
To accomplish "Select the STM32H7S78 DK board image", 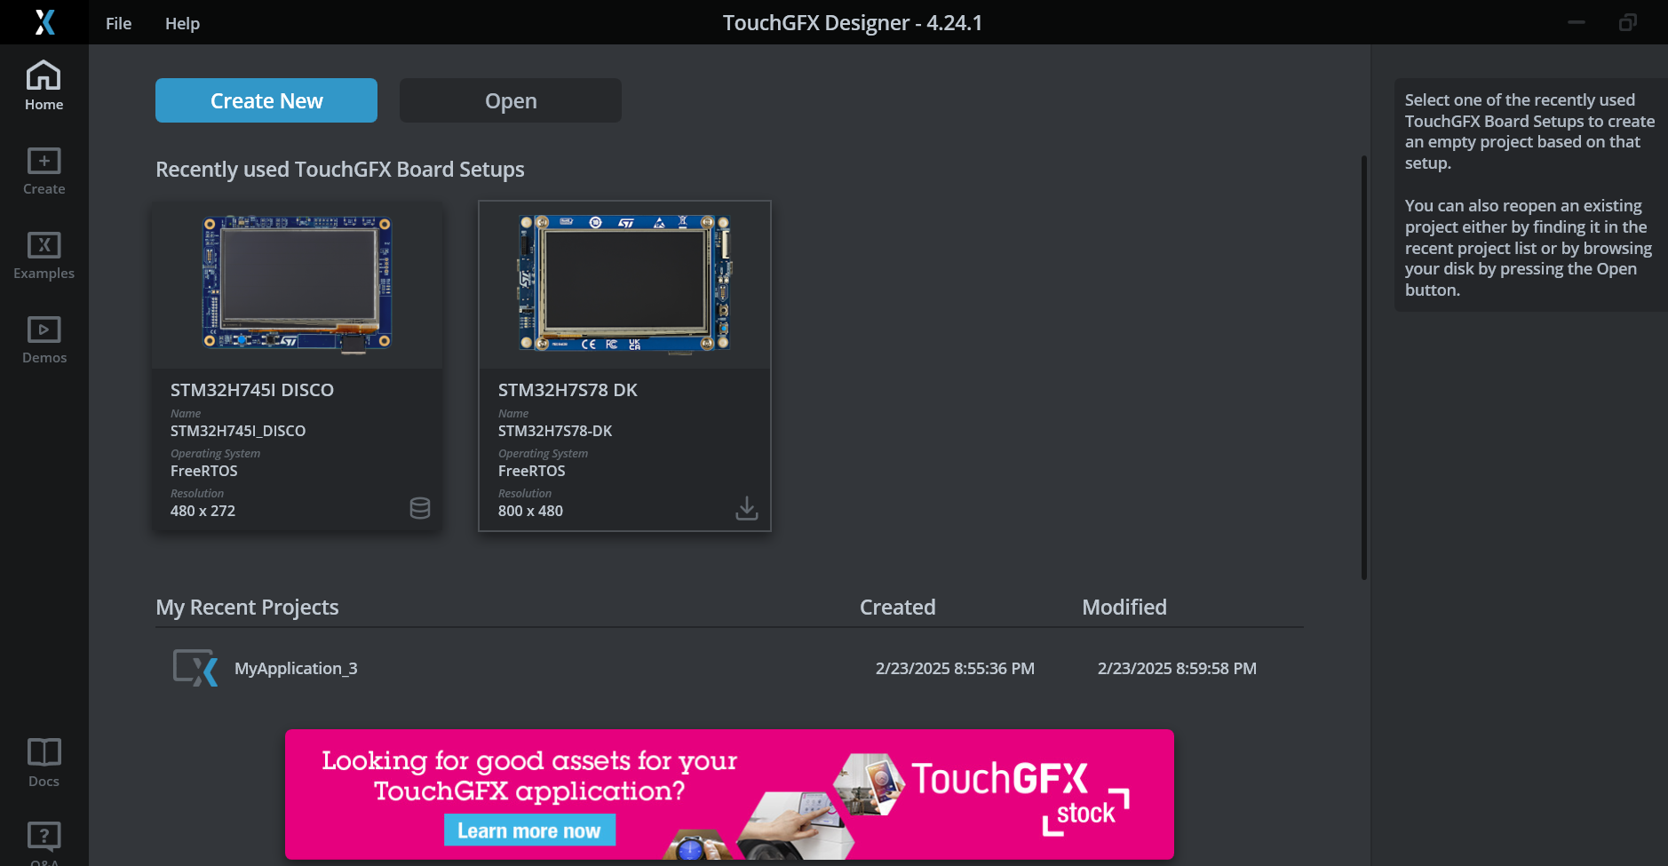I will click(x=624, y=283).
